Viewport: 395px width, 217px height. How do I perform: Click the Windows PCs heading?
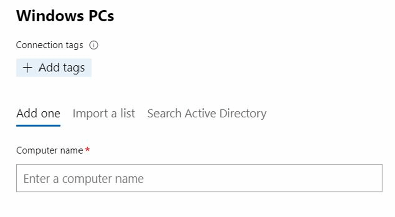(x=65, y=16)
